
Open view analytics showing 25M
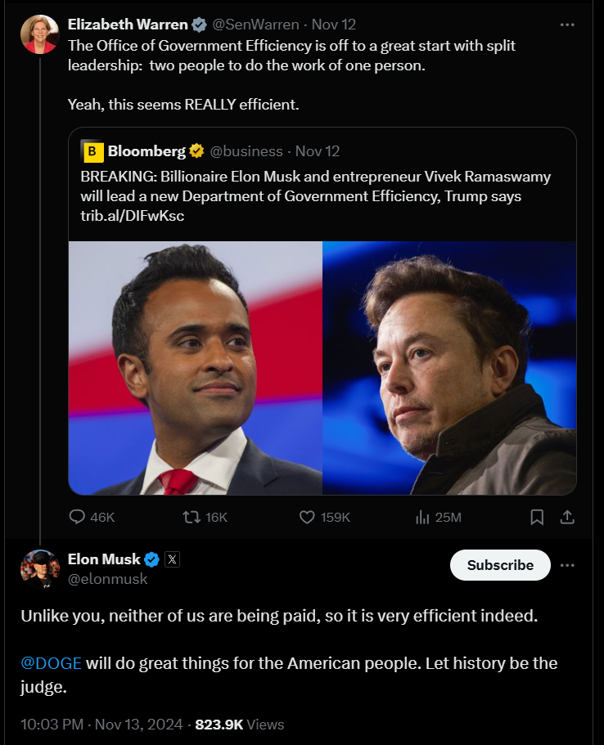(423, 517)
